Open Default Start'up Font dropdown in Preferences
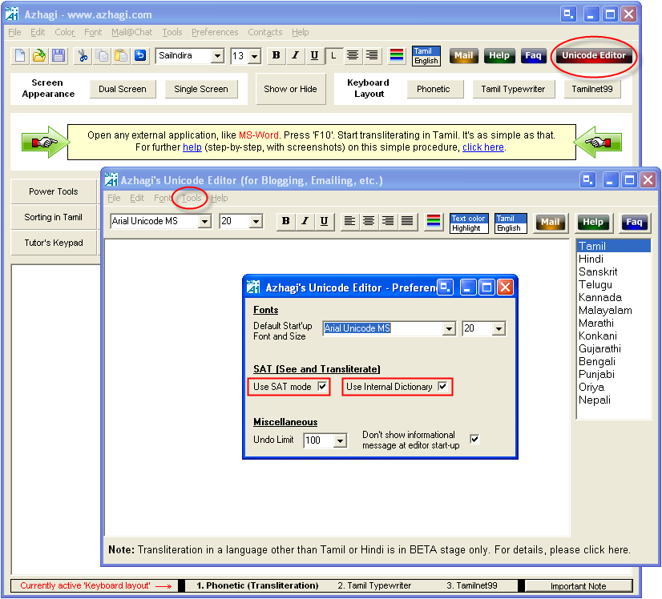Image resolution: width=662 pixels, height=599 pixels. [x=449, y=328]
